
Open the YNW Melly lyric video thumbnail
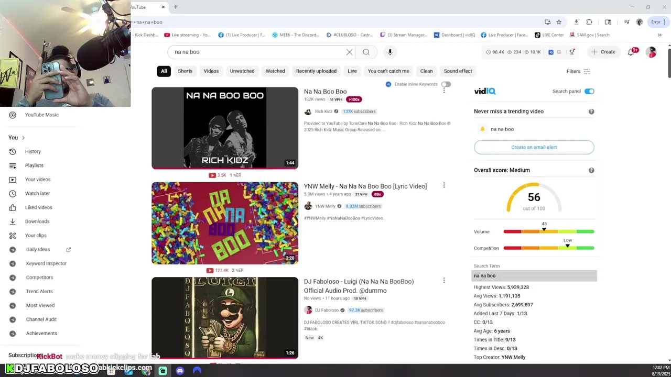click(225, 223)
